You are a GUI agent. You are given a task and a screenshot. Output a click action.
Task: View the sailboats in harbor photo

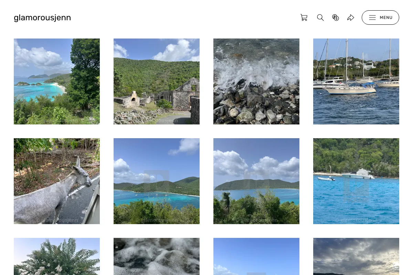[x=356, y=81]
